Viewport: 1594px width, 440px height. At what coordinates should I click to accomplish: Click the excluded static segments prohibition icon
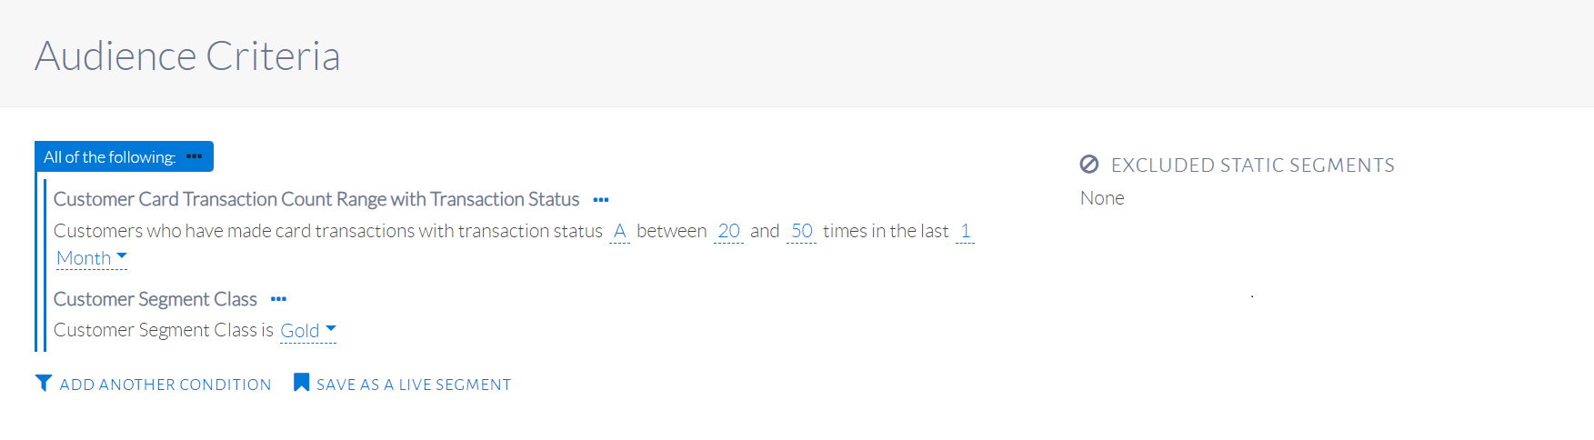[1089, 165]
